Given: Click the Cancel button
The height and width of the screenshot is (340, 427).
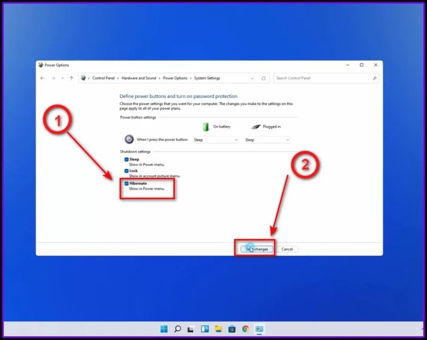Looking at the screenshot, I should coord(287,249).
